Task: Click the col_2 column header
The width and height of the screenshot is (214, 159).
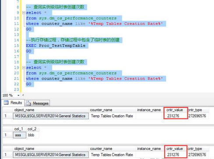Action: 32,129
